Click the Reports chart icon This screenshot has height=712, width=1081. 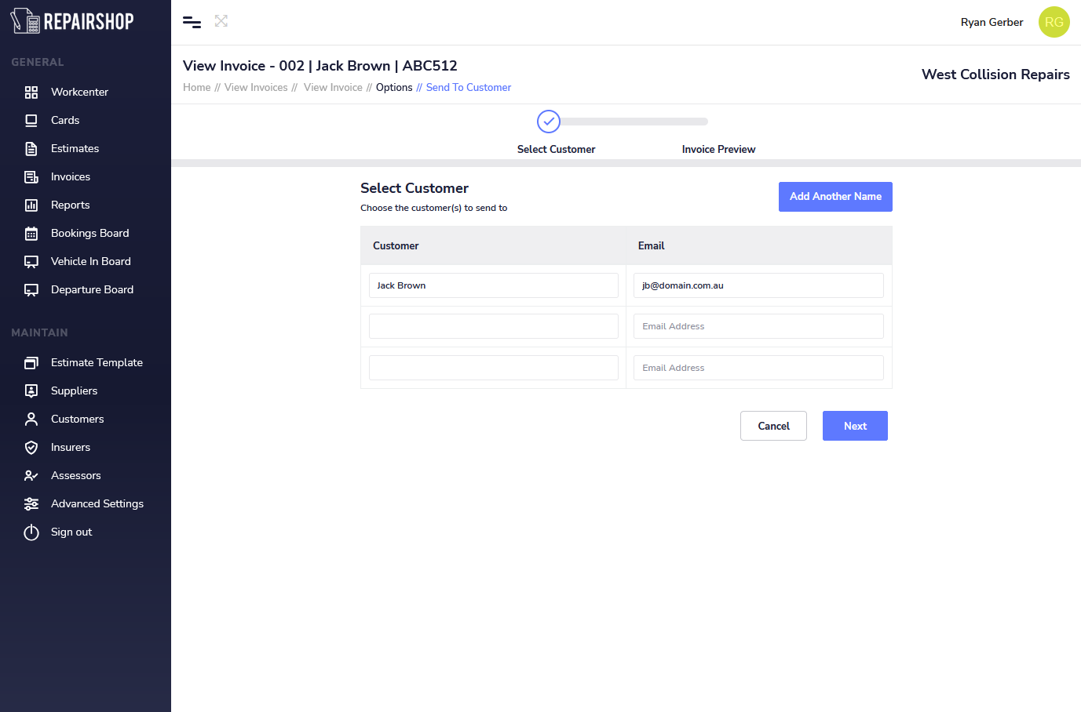point(31,205)
